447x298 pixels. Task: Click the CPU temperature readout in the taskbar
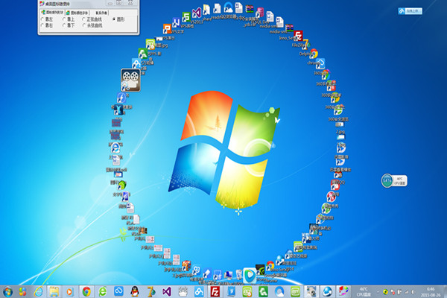(x=364, y=292)
